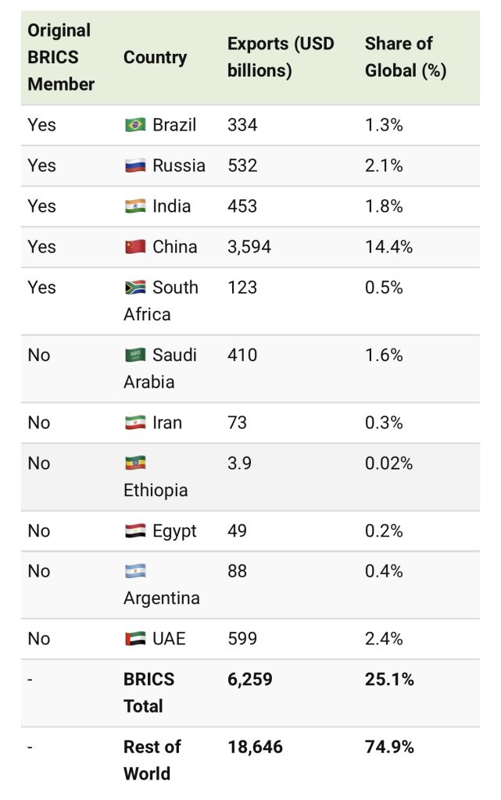501x800 pixels.
Task: Click the Russia flag icon
Action: click(135, 166)
